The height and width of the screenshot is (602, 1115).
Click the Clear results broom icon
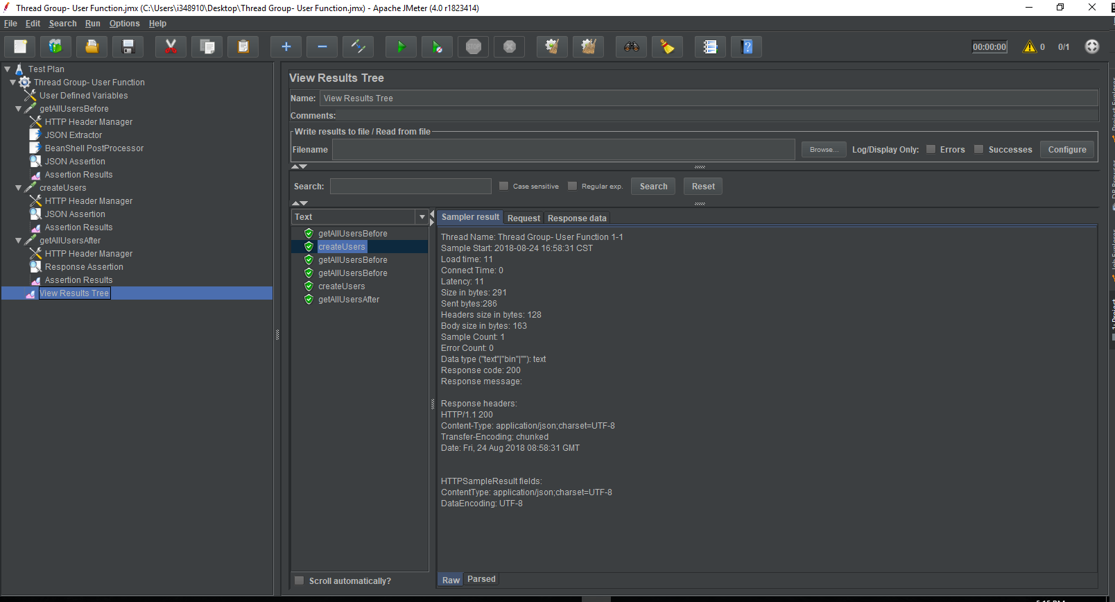pos(552,46)
